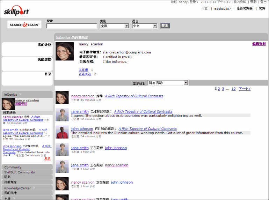Go to page 2 of activities
The image size is (269, 200).
219,89
